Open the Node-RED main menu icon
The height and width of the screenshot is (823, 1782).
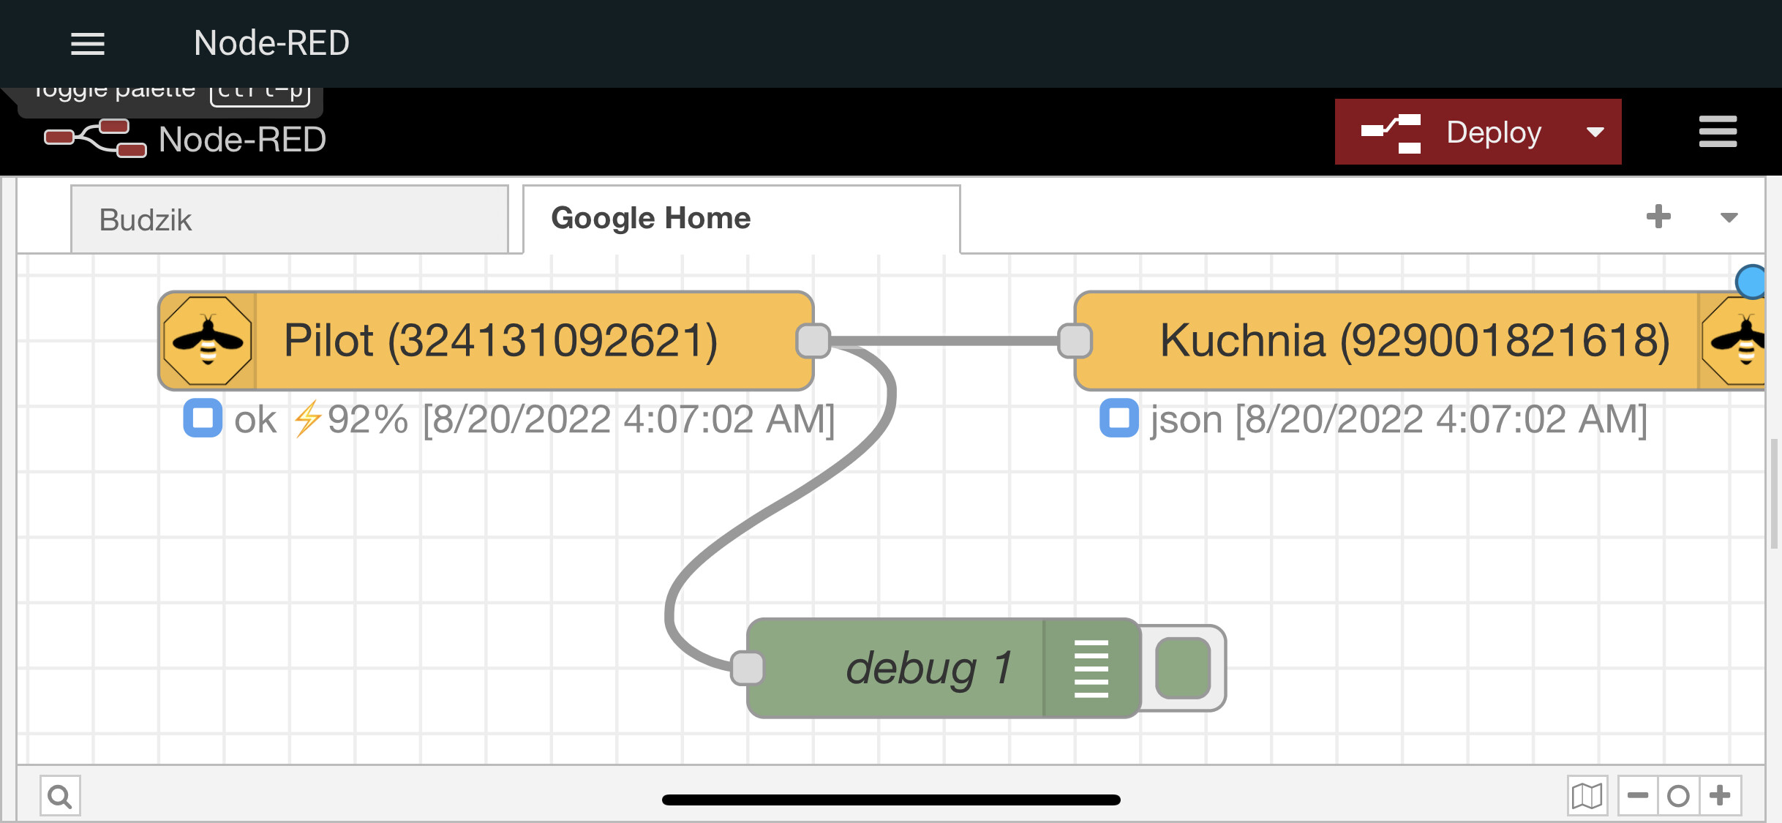pyautogui.click(x=1718, y=132)
